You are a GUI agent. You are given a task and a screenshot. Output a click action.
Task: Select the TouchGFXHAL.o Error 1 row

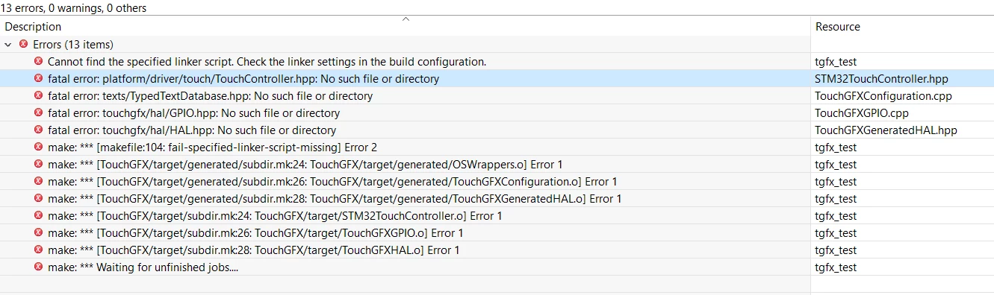(497, 250)
